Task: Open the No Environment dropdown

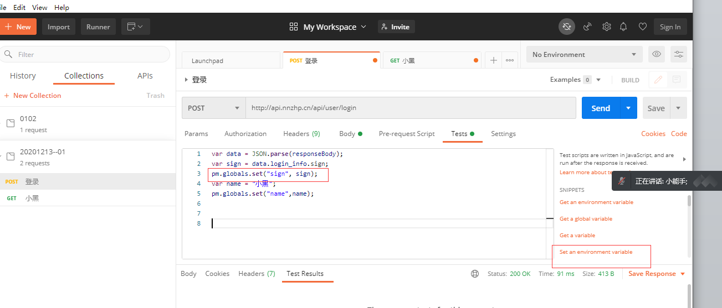Action: coord(584,54)
